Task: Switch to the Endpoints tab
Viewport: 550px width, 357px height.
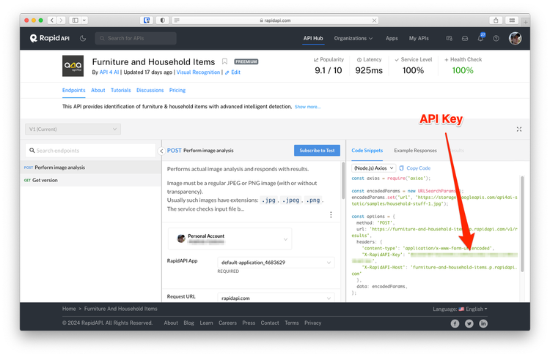Action: coord(73,90)
